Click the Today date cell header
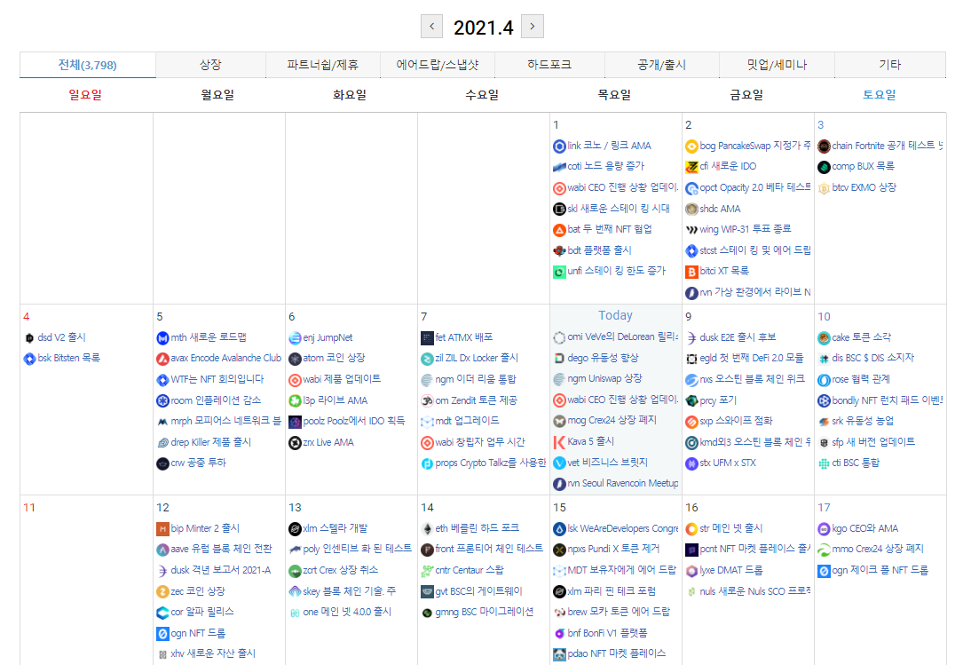The image size is (971, 665). tap(615, 315)
